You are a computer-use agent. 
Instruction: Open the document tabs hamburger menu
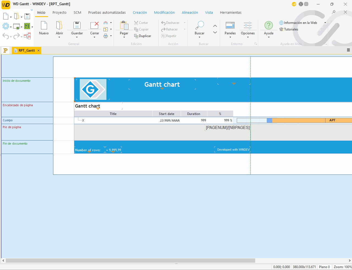click(x=348, y=50)
